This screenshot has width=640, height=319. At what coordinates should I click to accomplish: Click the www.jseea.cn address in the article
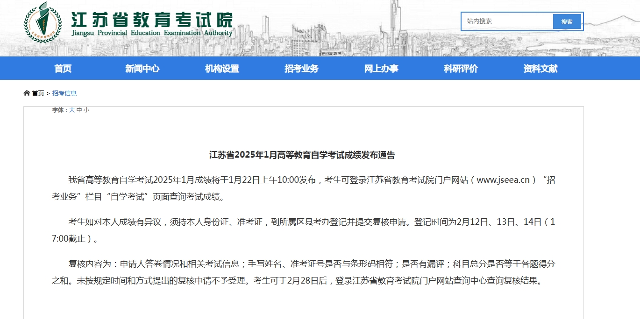503,180
